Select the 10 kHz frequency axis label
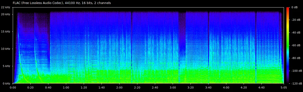303x92 pixels. click(6, 49)
